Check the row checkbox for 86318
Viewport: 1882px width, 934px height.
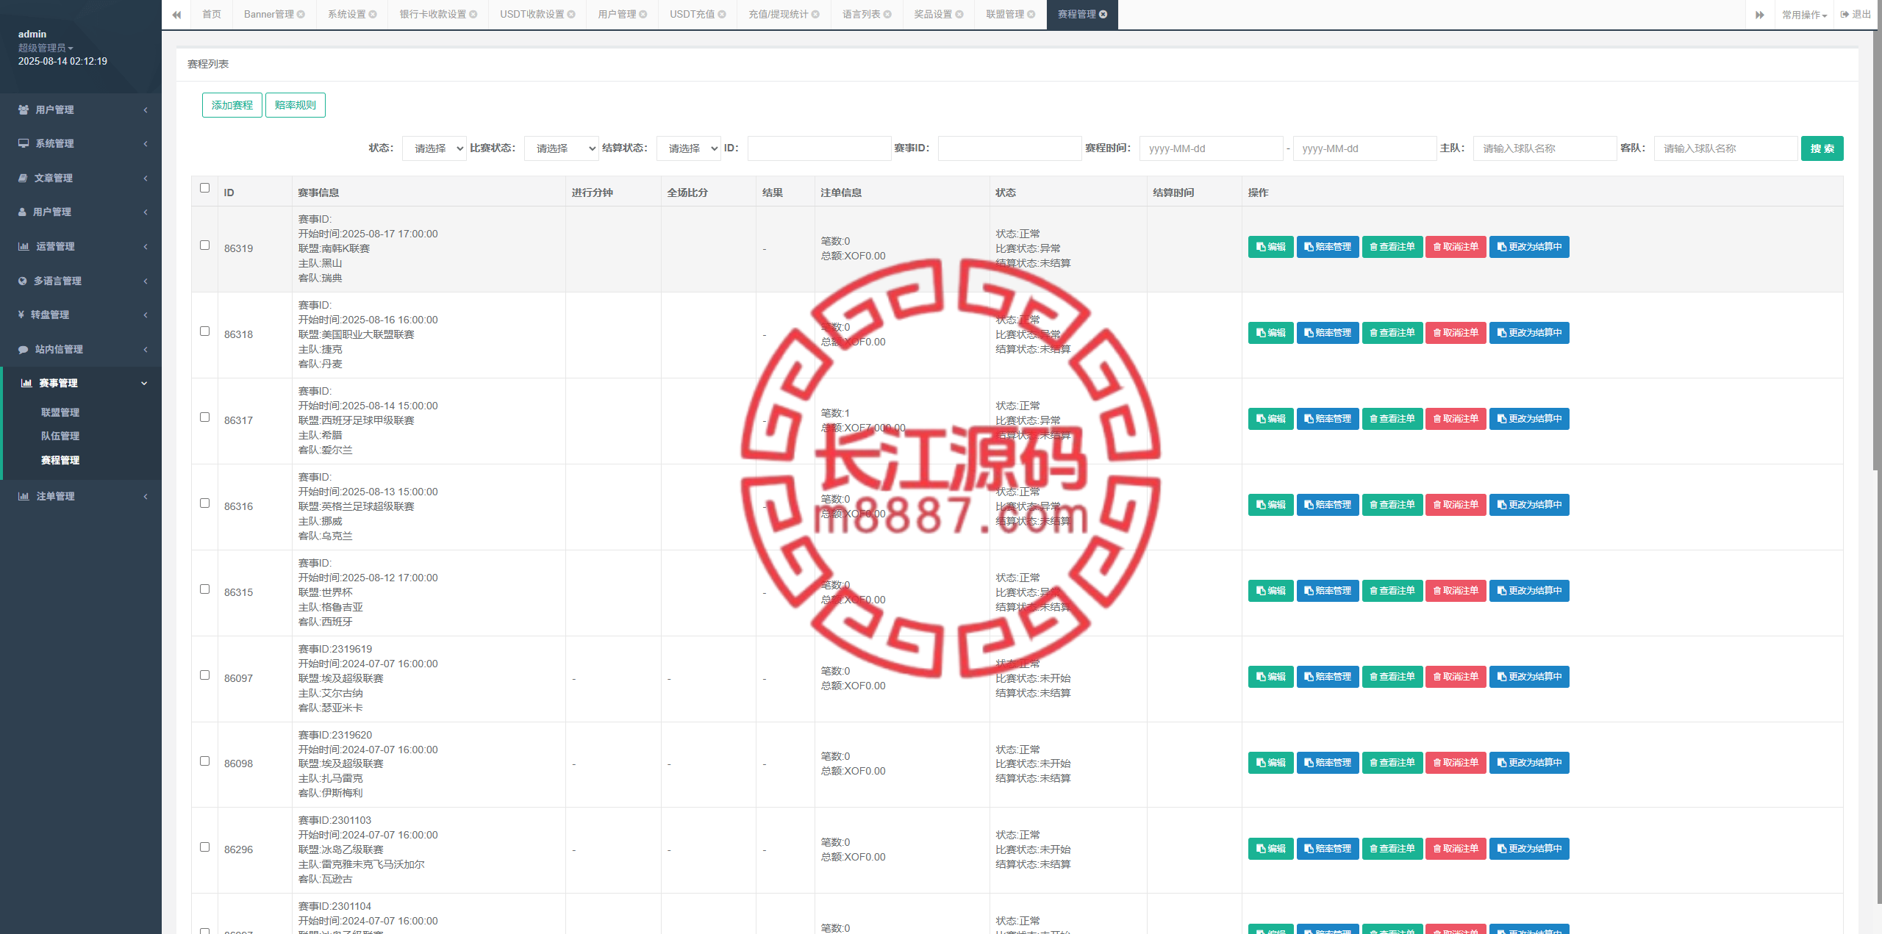[204, 331]
